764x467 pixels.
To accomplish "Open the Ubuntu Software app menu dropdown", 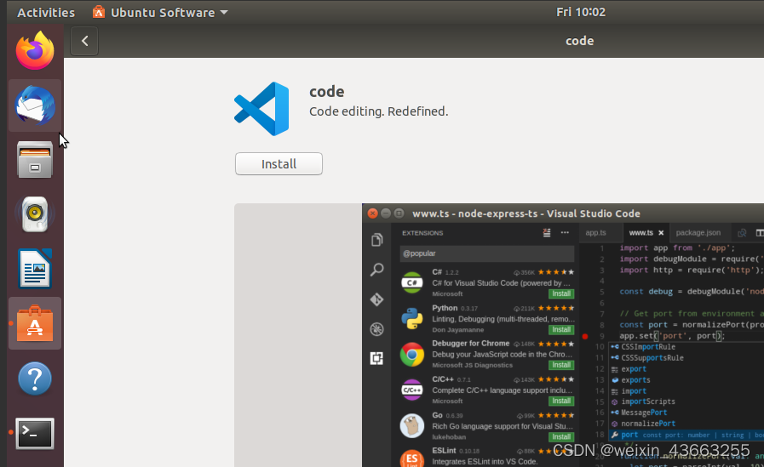I will point(160,12).
